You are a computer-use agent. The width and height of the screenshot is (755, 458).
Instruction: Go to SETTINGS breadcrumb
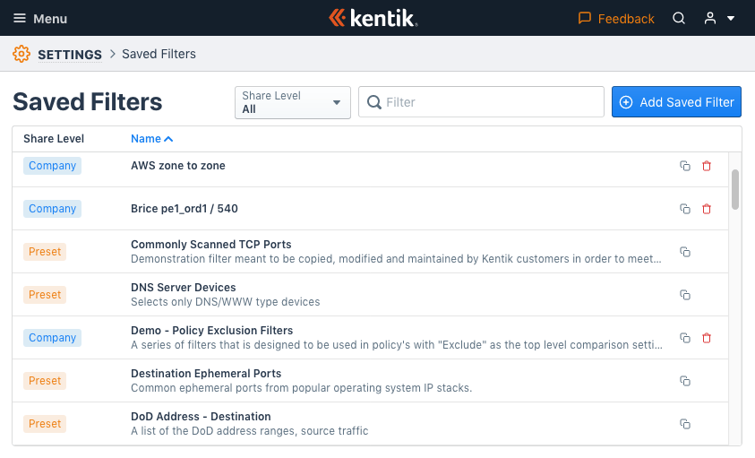(x=70, y=55)
